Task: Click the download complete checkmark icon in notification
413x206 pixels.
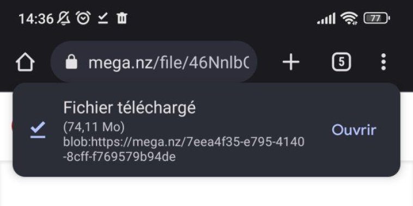Action: pos(38,130)
